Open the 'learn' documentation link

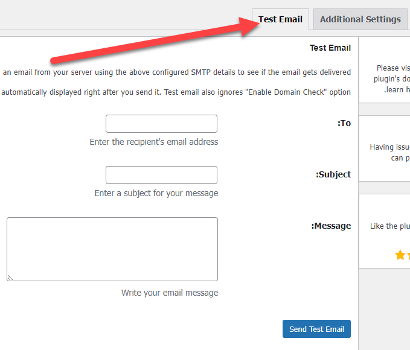pos(399,90)
